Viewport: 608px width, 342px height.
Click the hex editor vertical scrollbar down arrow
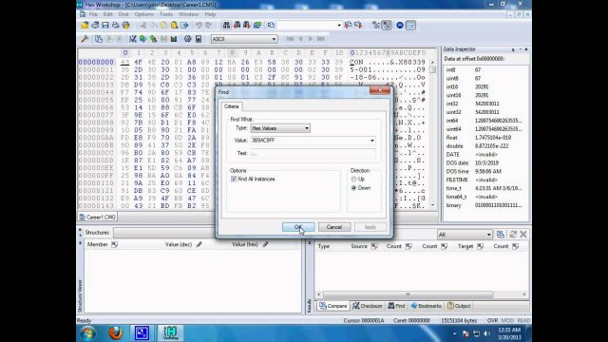tap(433, 205)
